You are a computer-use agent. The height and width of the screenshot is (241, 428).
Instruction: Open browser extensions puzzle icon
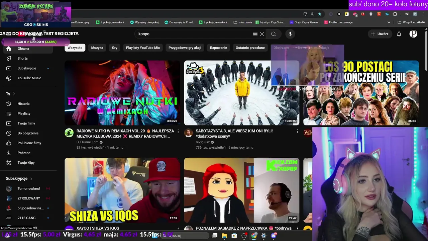395,14
